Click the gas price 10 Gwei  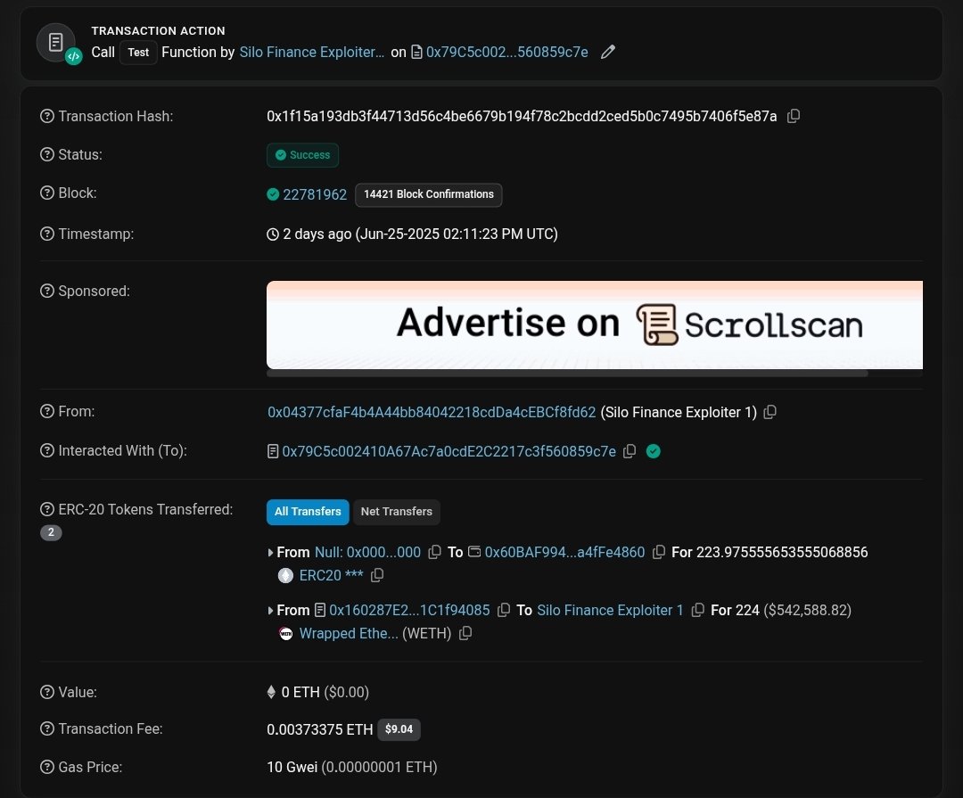click(292, 768)
